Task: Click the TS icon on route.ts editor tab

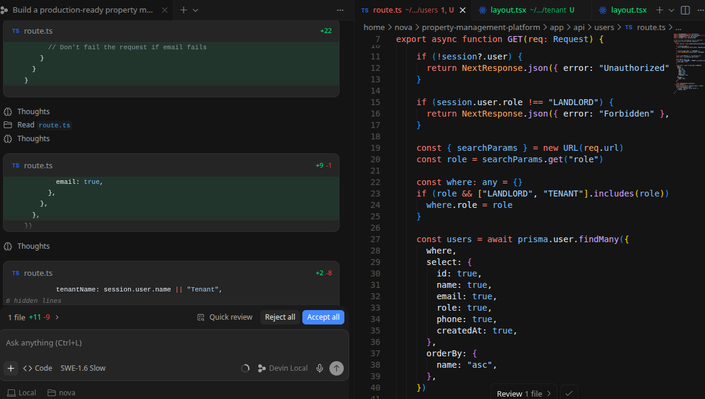Action: (x=365, y=10)
